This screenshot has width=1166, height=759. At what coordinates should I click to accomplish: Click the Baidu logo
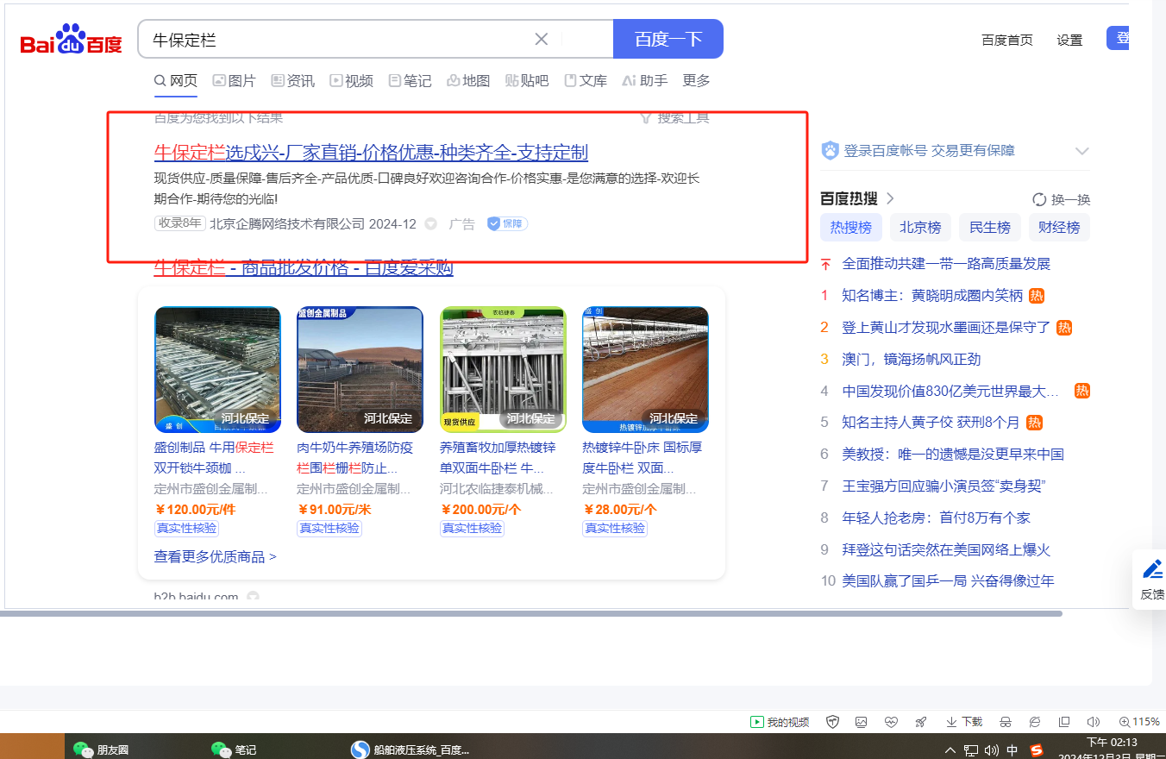[72, 41]
